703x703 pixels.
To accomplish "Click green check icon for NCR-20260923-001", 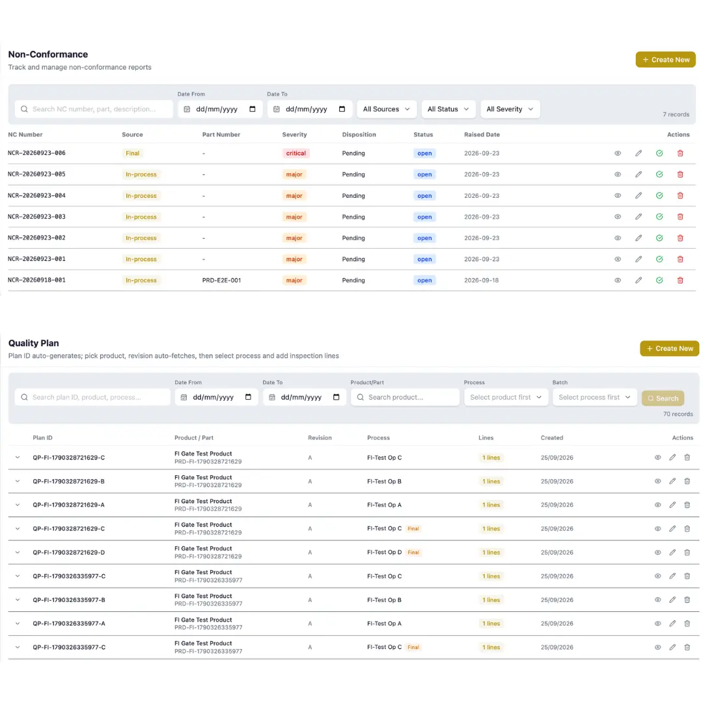I will [x=659, y=259].
